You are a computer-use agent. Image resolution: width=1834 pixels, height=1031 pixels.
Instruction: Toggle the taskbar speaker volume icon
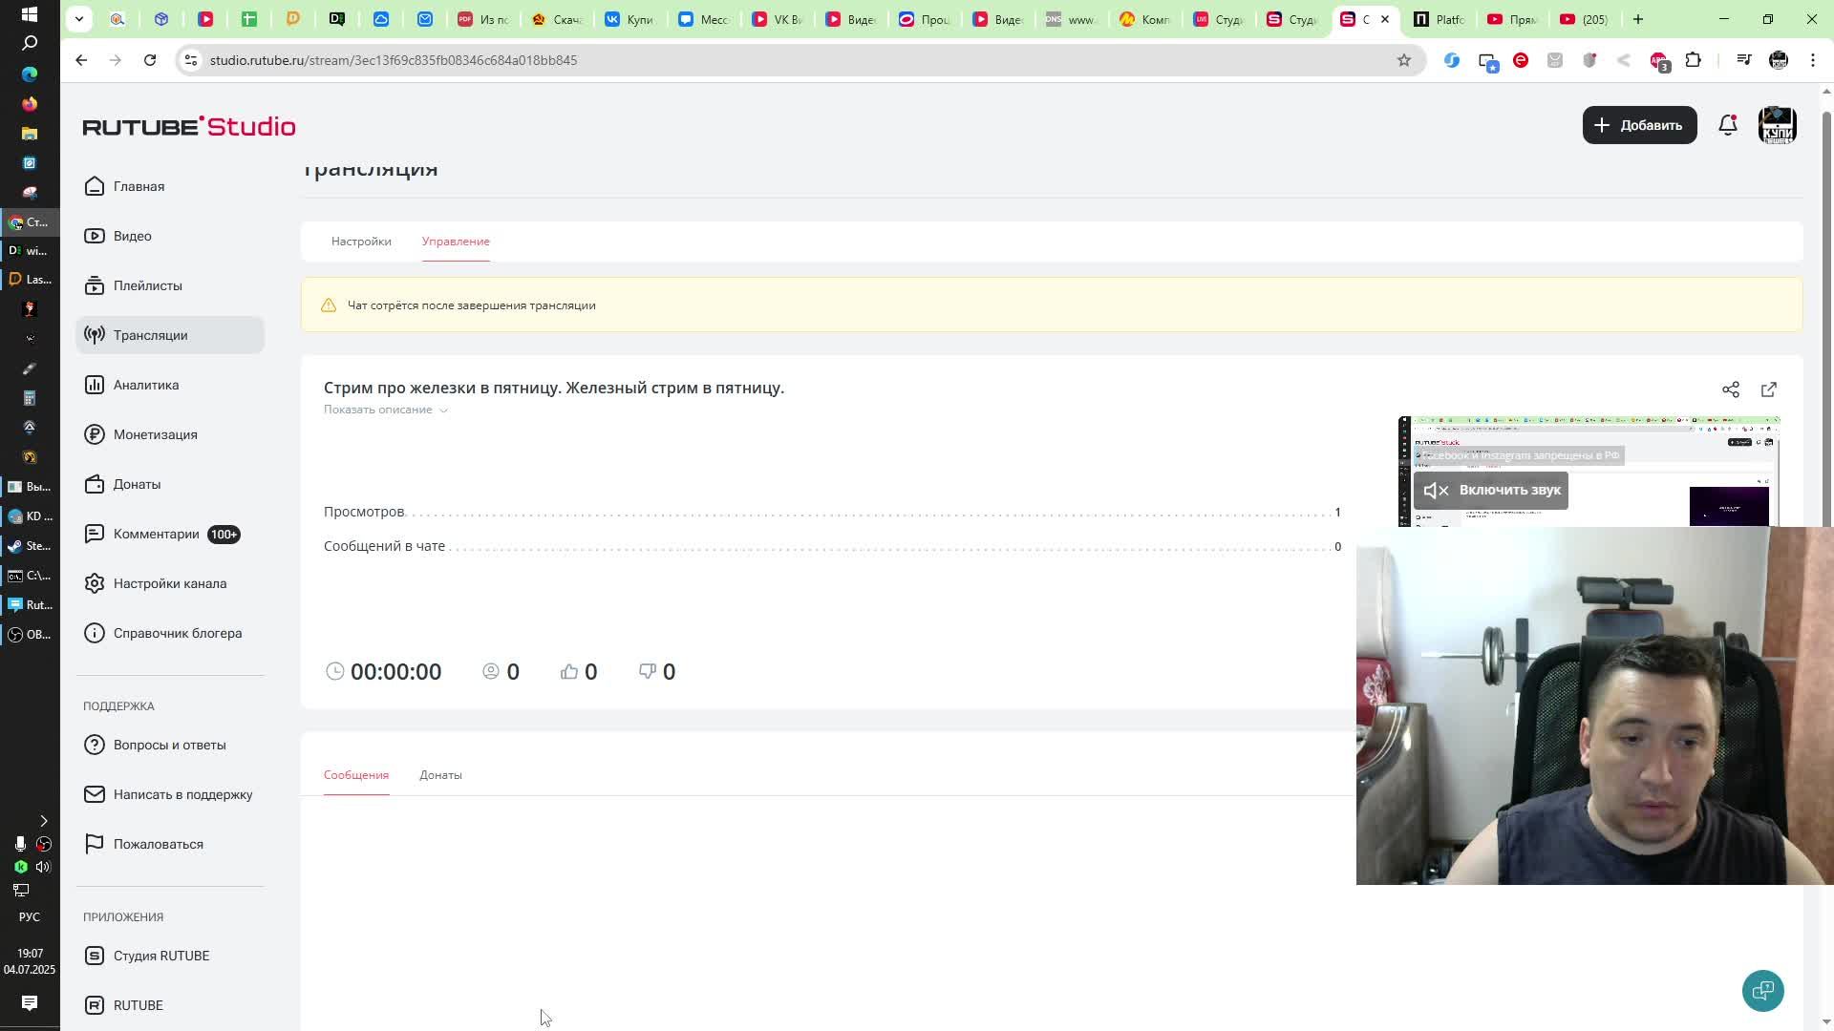pos(43,867)
